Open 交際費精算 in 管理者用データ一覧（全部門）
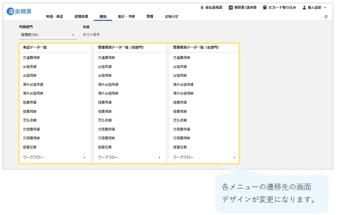This screenshot has width=337, height=215. (x=182, y=138)
